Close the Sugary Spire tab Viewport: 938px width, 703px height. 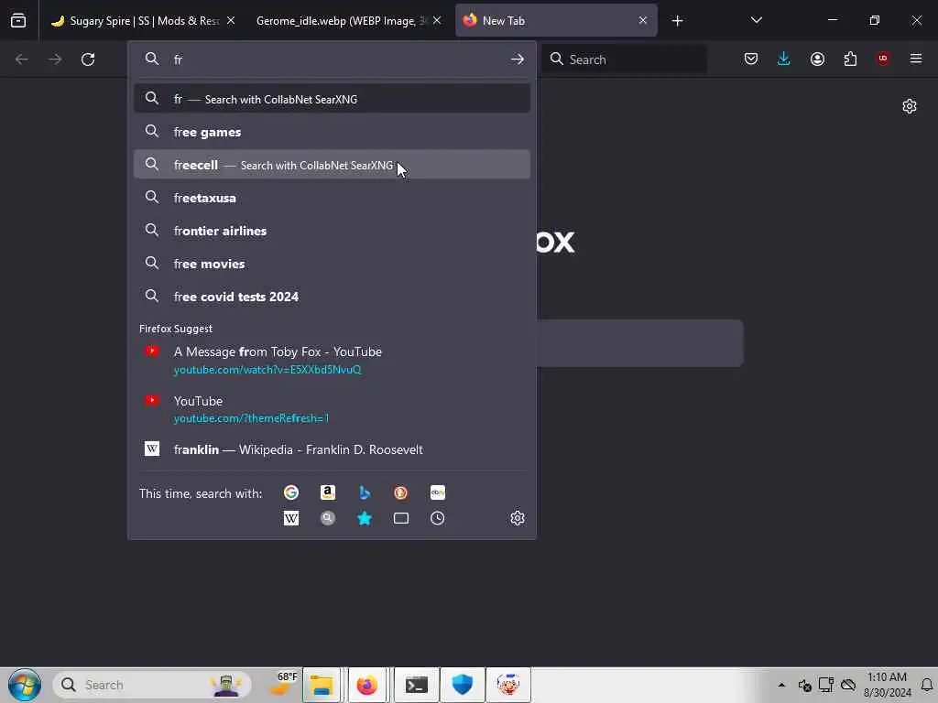pos(231,21)
